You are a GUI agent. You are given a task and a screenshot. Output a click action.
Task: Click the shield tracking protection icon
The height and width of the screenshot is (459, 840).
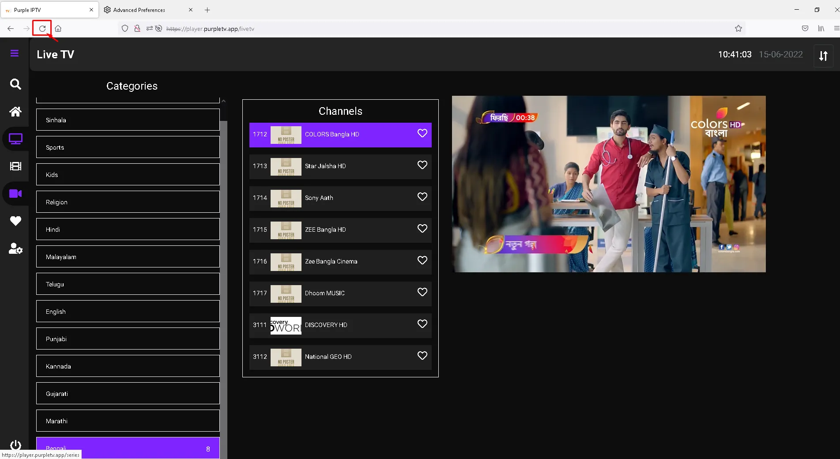point(125,29)
